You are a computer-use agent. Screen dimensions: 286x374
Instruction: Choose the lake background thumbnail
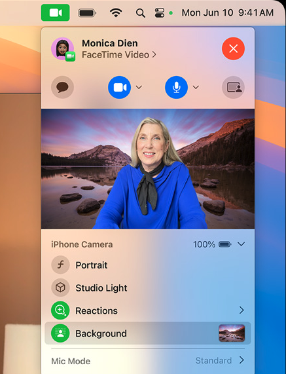(232, 333)
